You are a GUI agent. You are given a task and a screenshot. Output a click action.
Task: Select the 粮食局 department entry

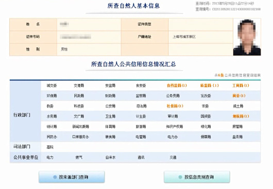(110, 137)
